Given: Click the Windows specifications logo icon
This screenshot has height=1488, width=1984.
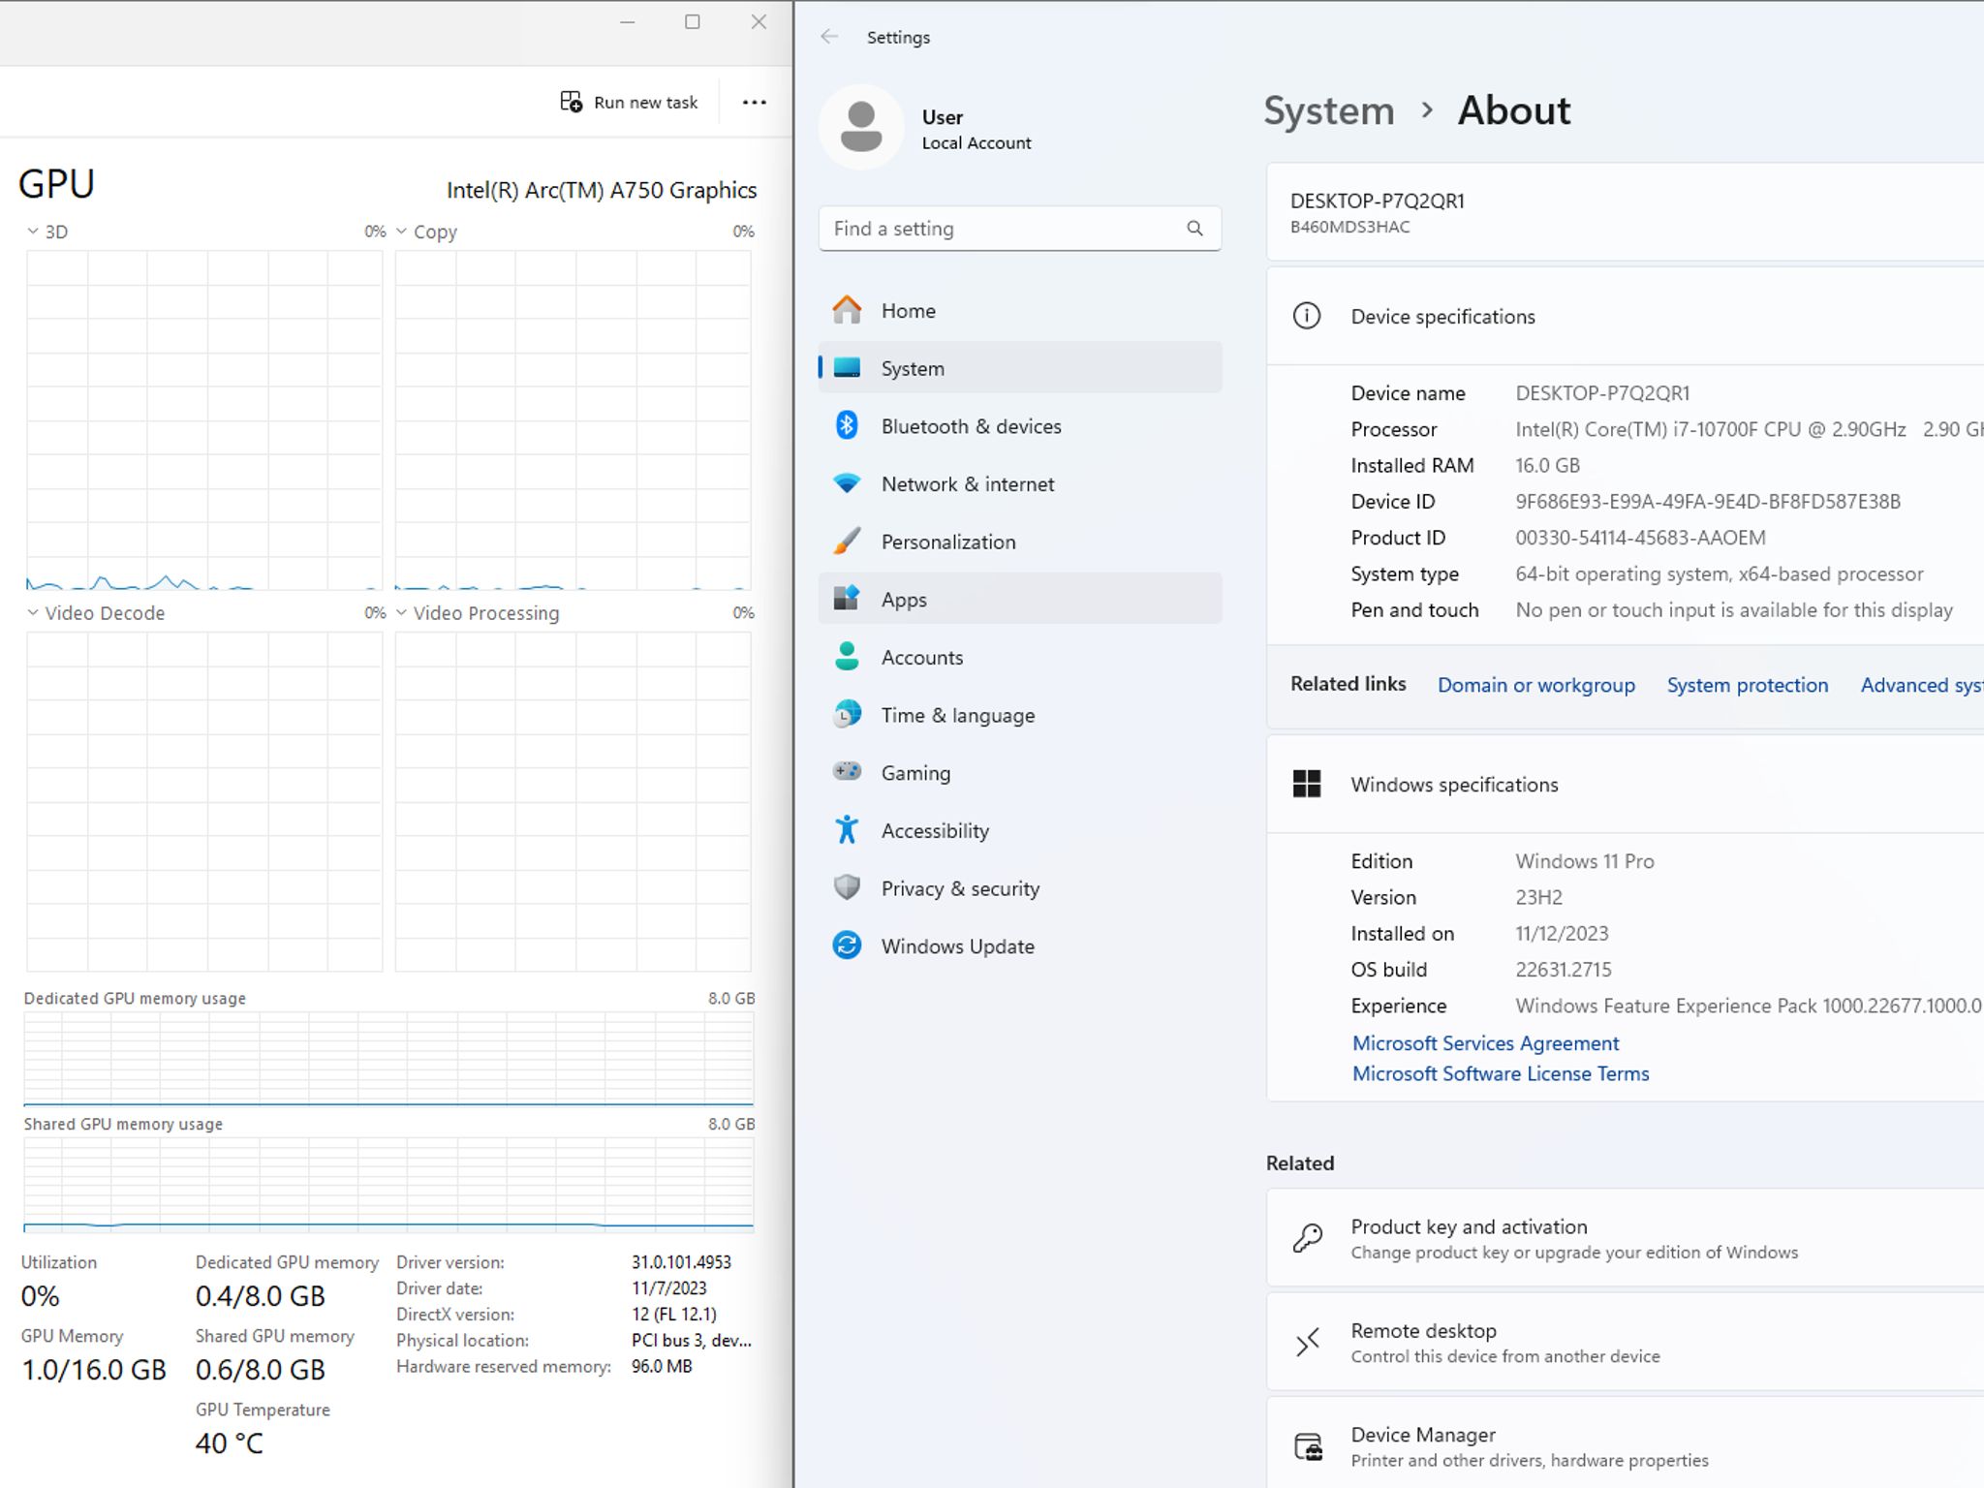Looking at the screenshot, I should [1307, 784].
